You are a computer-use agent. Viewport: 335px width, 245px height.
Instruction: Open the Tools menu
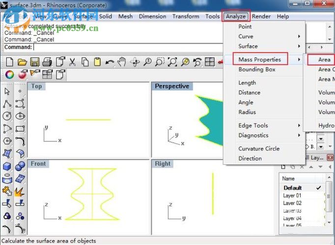pyautogui.click(x=213, y=16)
